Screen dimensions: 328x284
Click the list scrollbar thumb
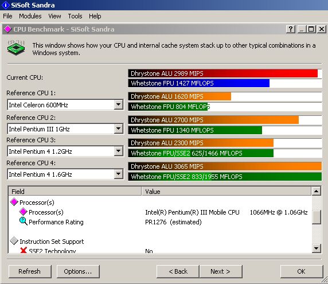tap(317, 217)
